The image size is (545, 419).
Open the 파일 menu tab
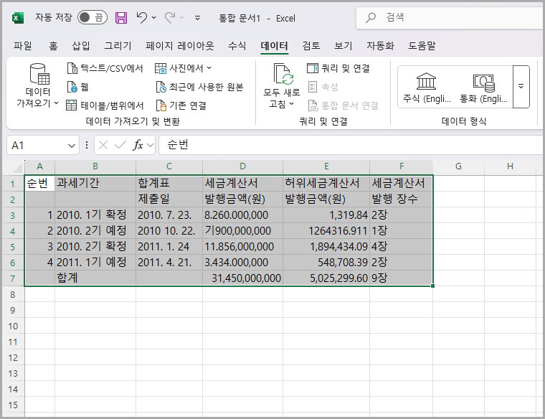[23, 45]
